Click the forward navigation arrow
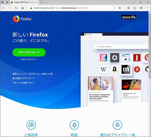This screenshot has height=137, width=151. [x=10, y=8]
